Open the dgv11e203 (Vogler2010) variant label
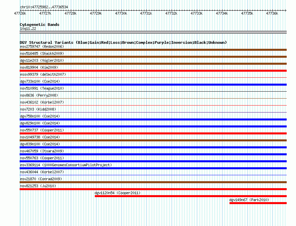Image resolution: width=296 pixels, height=226 pixels. [x=42, y=60]
